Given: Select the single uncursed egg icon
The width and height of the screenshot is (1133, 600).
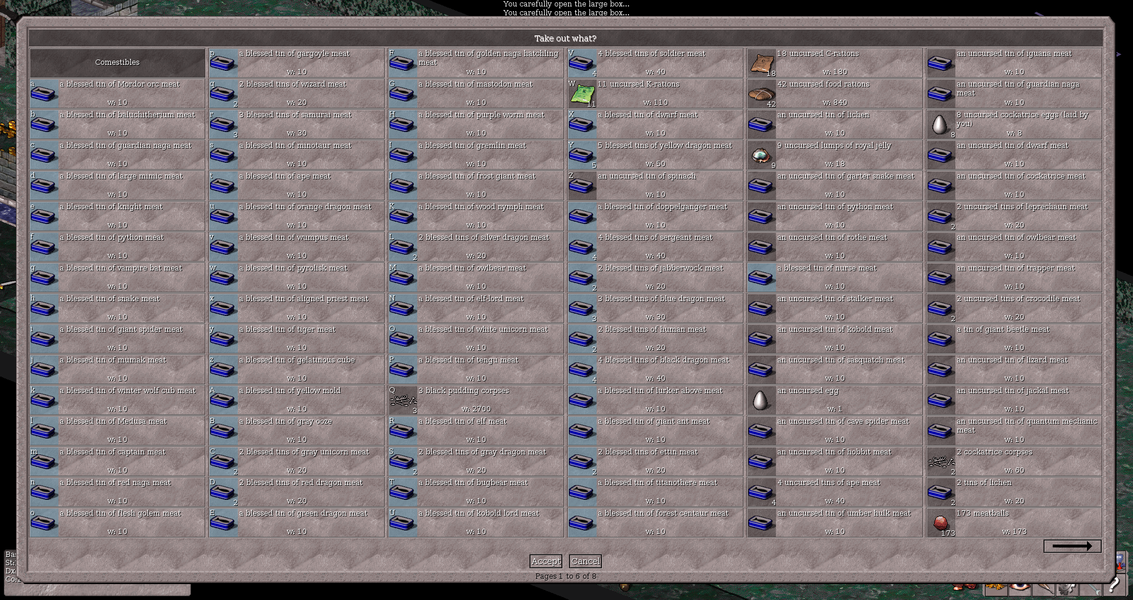Looking at the screenshot, I should tap(762, 400).
